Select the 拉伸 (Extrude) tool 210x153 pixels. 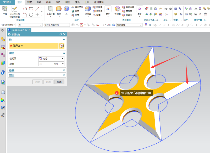(x=59, y=9)
